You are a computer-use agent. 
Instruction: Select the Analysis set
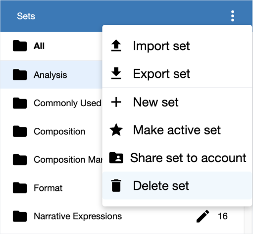(51, 75)
